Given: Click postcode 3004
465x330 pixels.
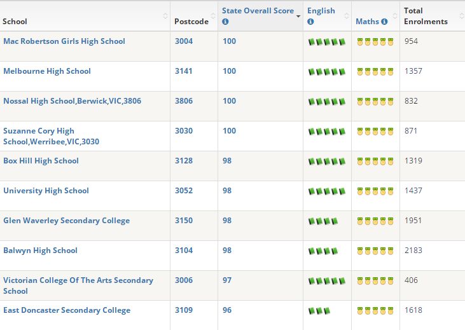Looking at the screenshot, I should coord(184,41).
